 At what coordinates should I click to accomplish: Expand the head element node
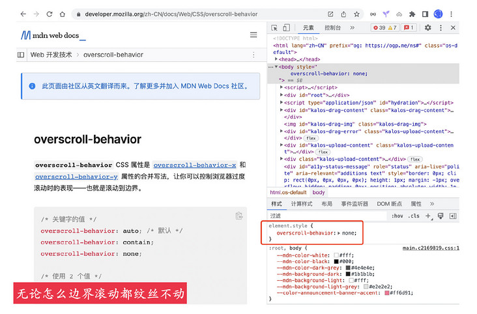276,59
